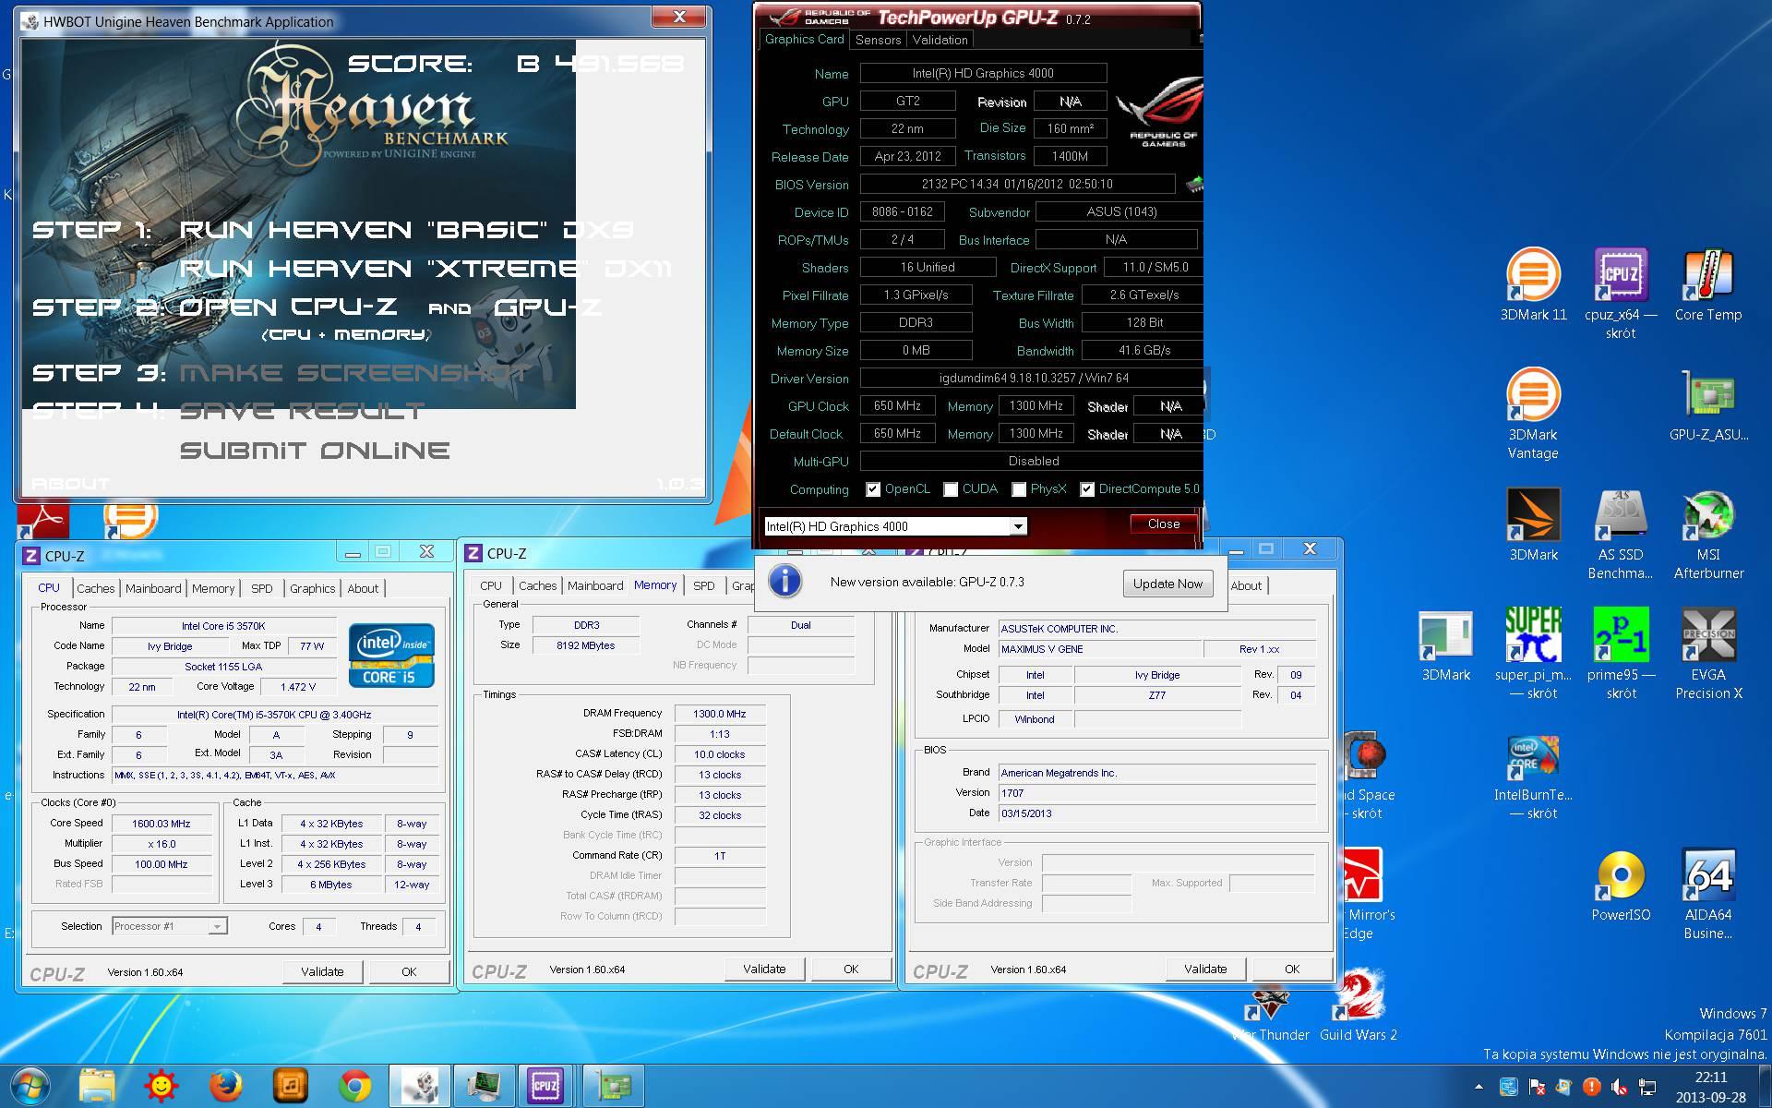Switch to the Sensors tab in GPU-Z
1772x1108 pixels.
pos(878,40)
